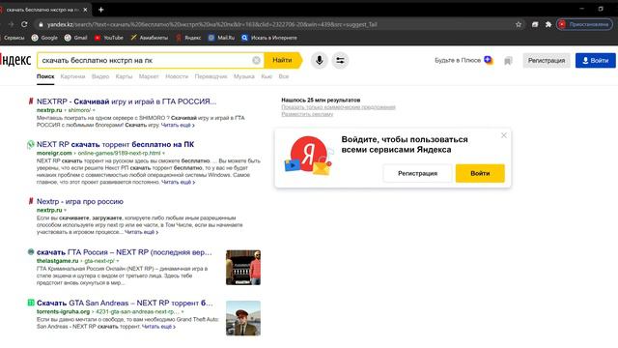
Task: Open the Будьте в Плюсе link
Action: [x=458, y=60]
